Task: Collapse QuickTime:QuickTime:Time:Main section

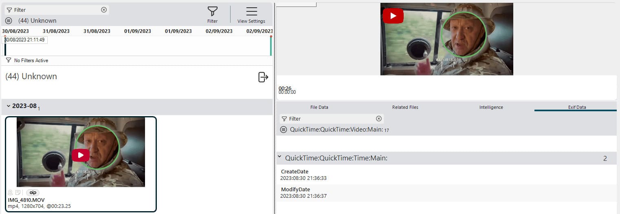Action: (x=279, y=157)
